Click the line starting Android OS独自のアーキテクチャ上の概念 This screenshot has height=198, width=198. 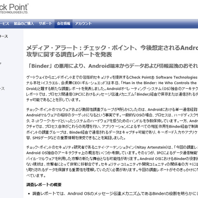click(x=112, y=153)
